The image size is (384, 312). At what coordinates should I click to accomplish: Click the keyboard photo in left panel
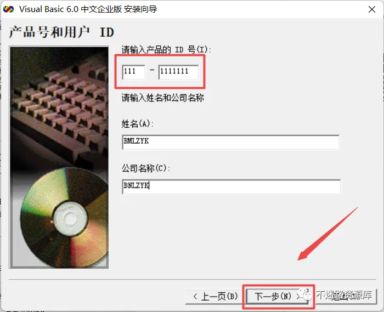coord(59,107)
